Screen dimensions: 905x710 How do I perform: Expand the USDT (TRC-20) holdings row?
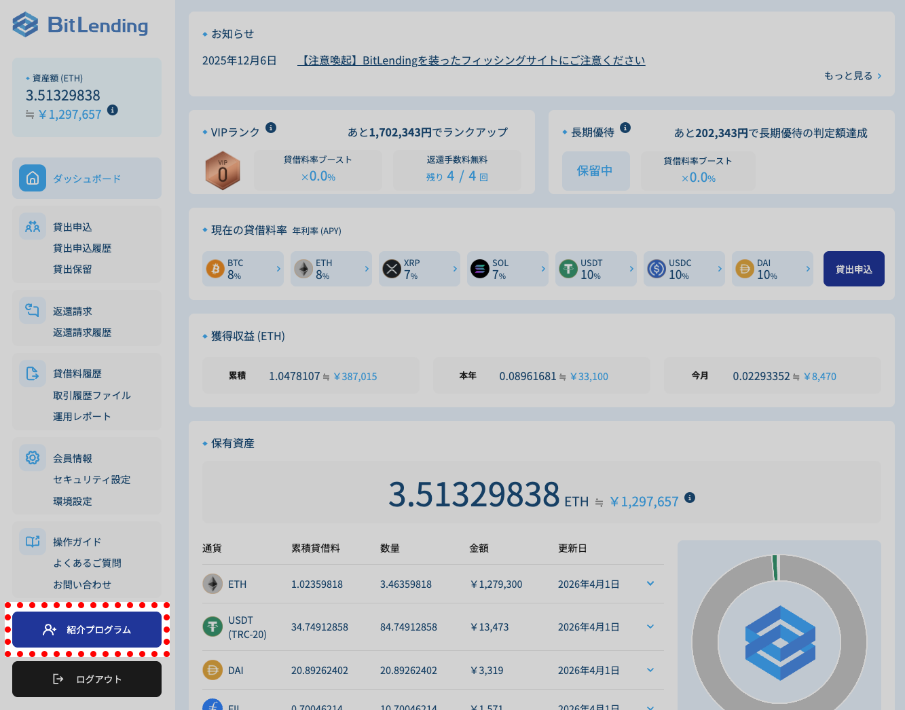[x=650, y=627]
